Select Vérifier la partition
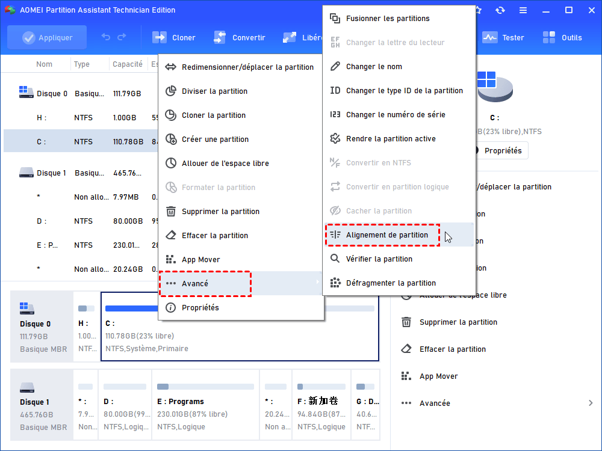 click(x=399, y=259)
